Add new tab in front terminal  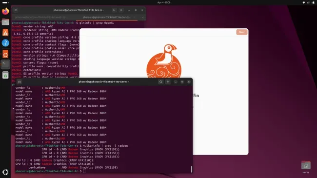19,82
